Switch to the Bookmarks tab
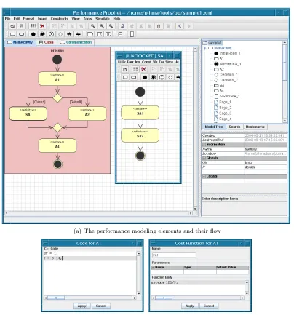Image resolution: width=294 pixels, height=315 pixels. pos(255,127)
